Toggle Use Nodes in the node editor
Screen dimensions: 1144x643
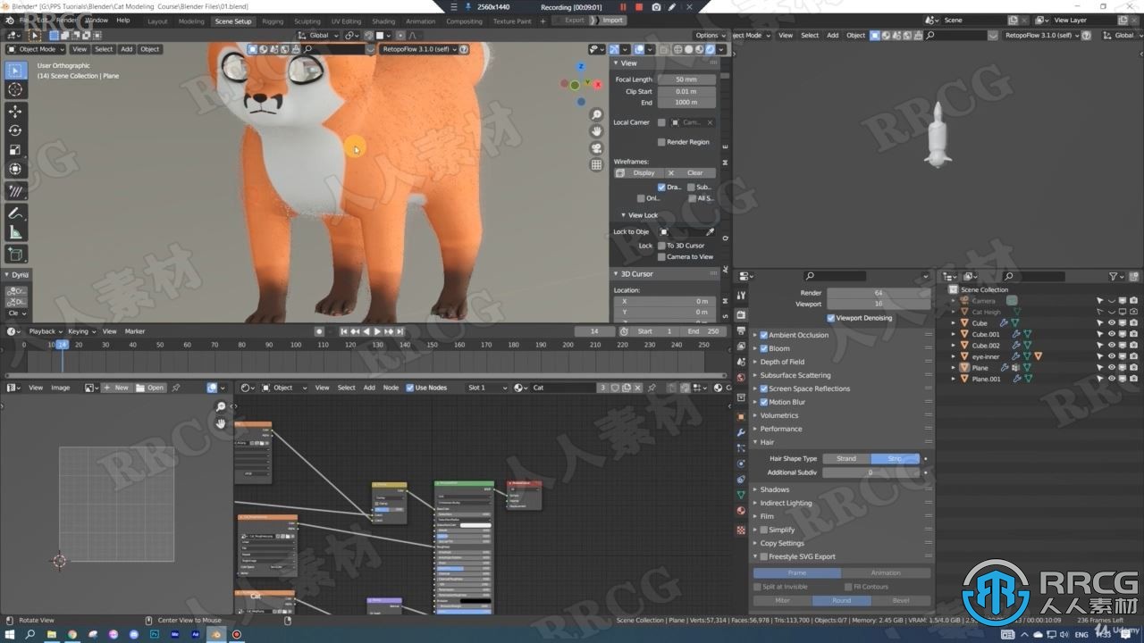click(x=410, y=388)
